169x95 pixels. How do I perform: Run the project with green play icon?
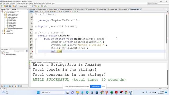tap(38, 6)
